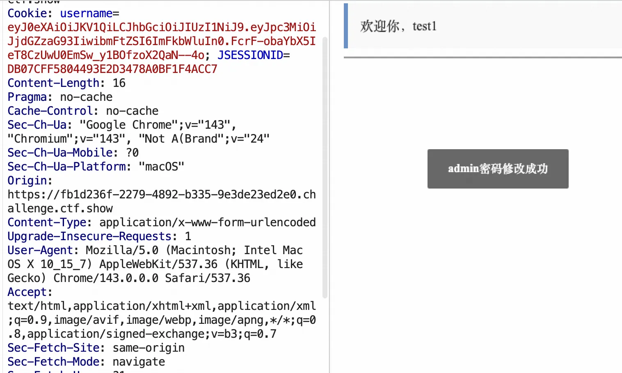
Task: Click the JSESSIONID cookie key
Action: 250,55
